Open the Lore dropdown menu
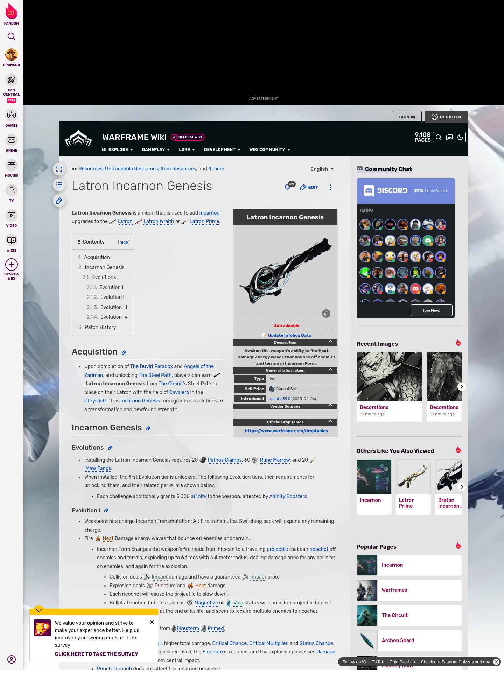The width and height of the screenshot is (504, 700). coord(187,149)
